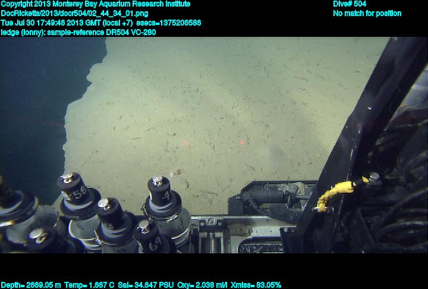The image size is (428, 289).
Task: Click the 'Xmiss= 83.05%' reading
Action: (256, 285)
